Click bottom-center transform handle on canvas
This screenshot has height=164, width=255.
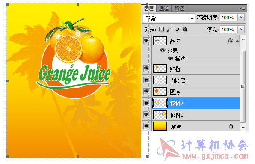click(x=77, y=157)
